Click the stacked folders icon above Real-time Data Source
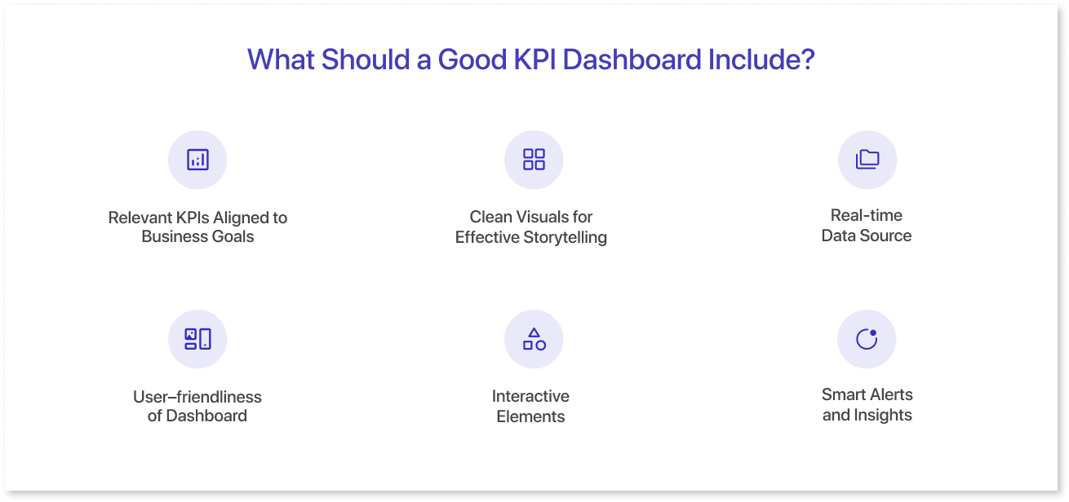Screen dimensions: 1069x502 pos(867,160)
